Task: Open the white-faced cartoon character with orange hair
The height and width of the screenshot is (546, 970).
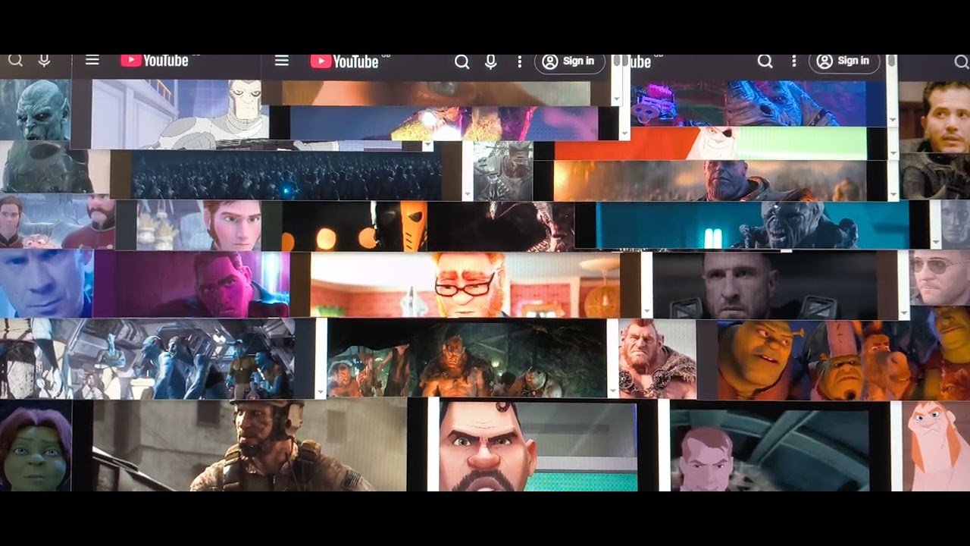Action: coord(936,446)
